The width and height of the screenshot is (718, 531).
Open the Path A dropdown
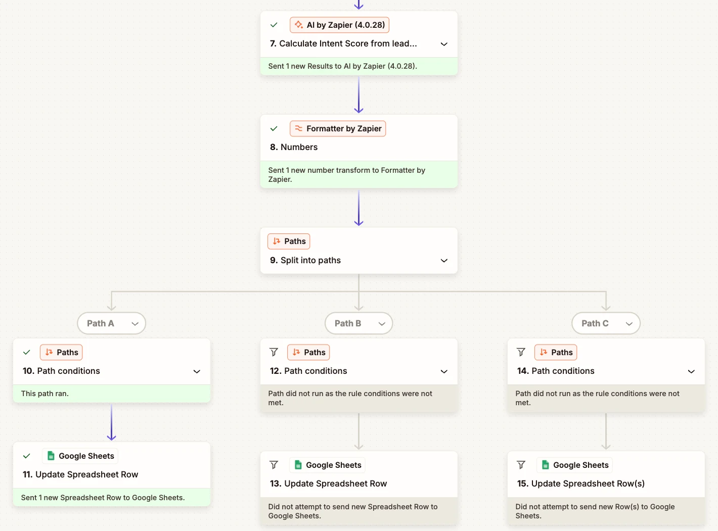112,323
